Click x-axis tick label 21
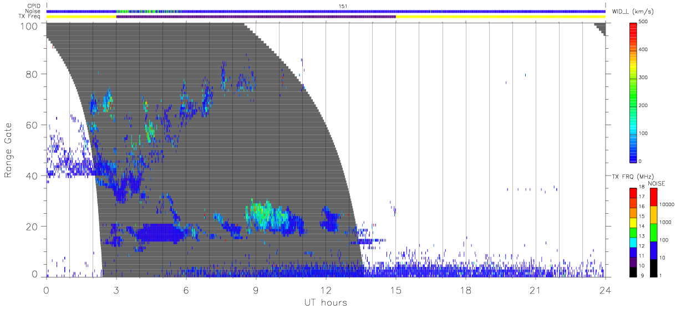Image resolution: width=681 pixels, height=314 pixels. (x=535, y=290)
